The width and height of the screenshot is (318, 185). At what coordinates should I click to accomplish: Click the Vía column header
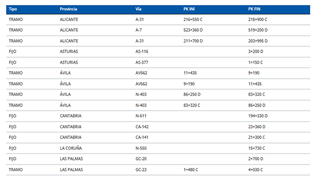(x=138, y=9)
